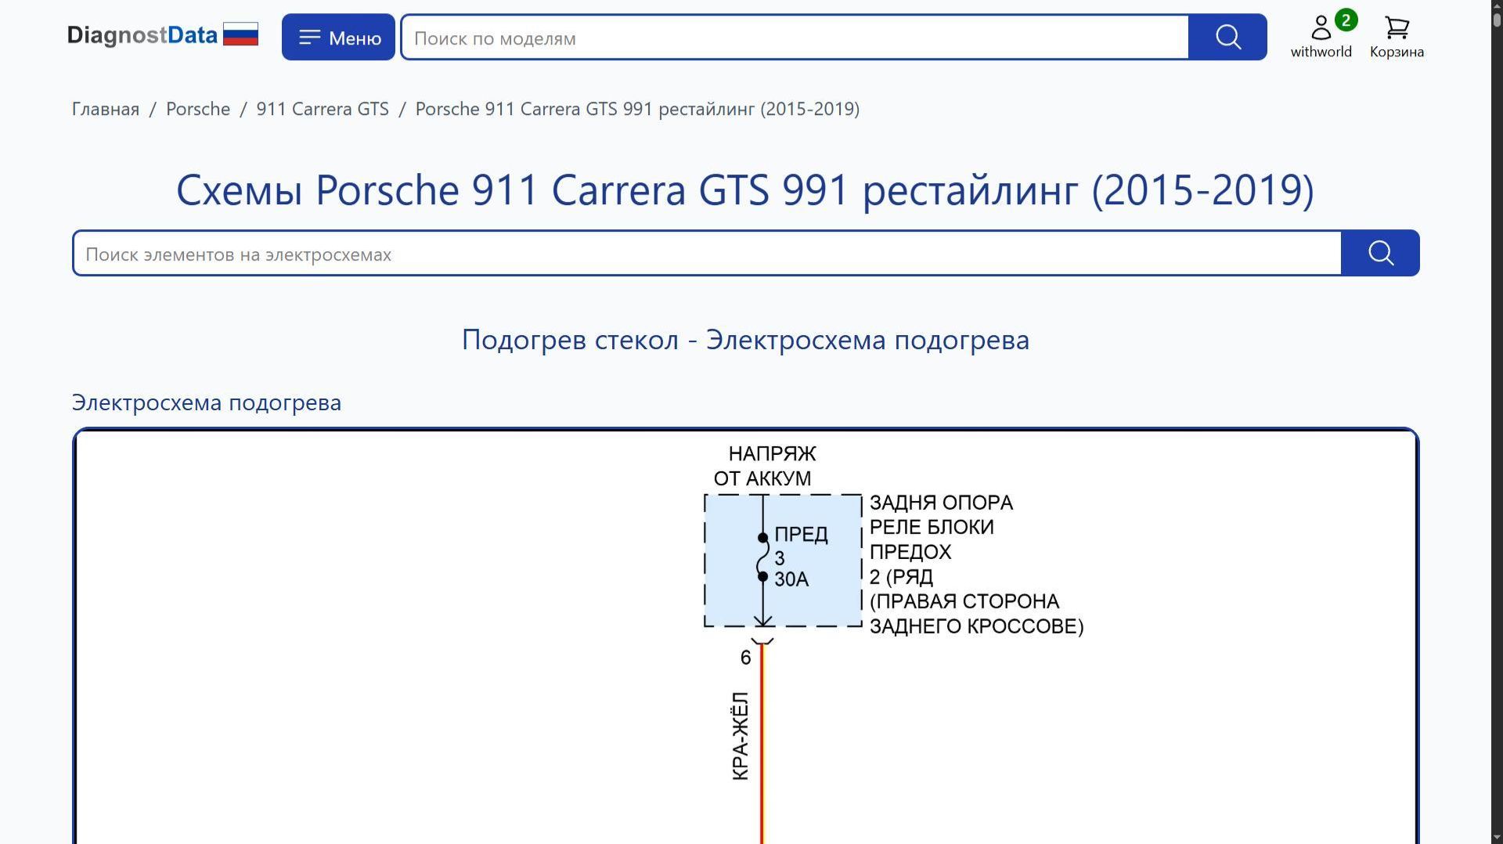Go to Главная breadcrumb link
Viewport: 1503px width, 844px height.
pos(106,109)
